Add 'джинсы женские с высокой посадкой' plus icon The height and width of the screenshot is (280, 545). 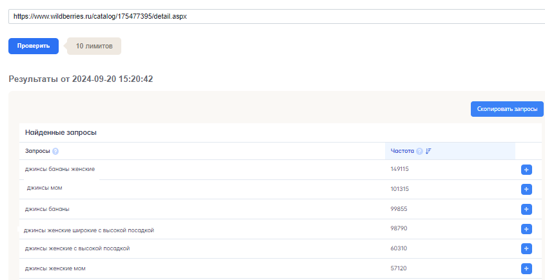pyautogui.click(x=526, y=248)
